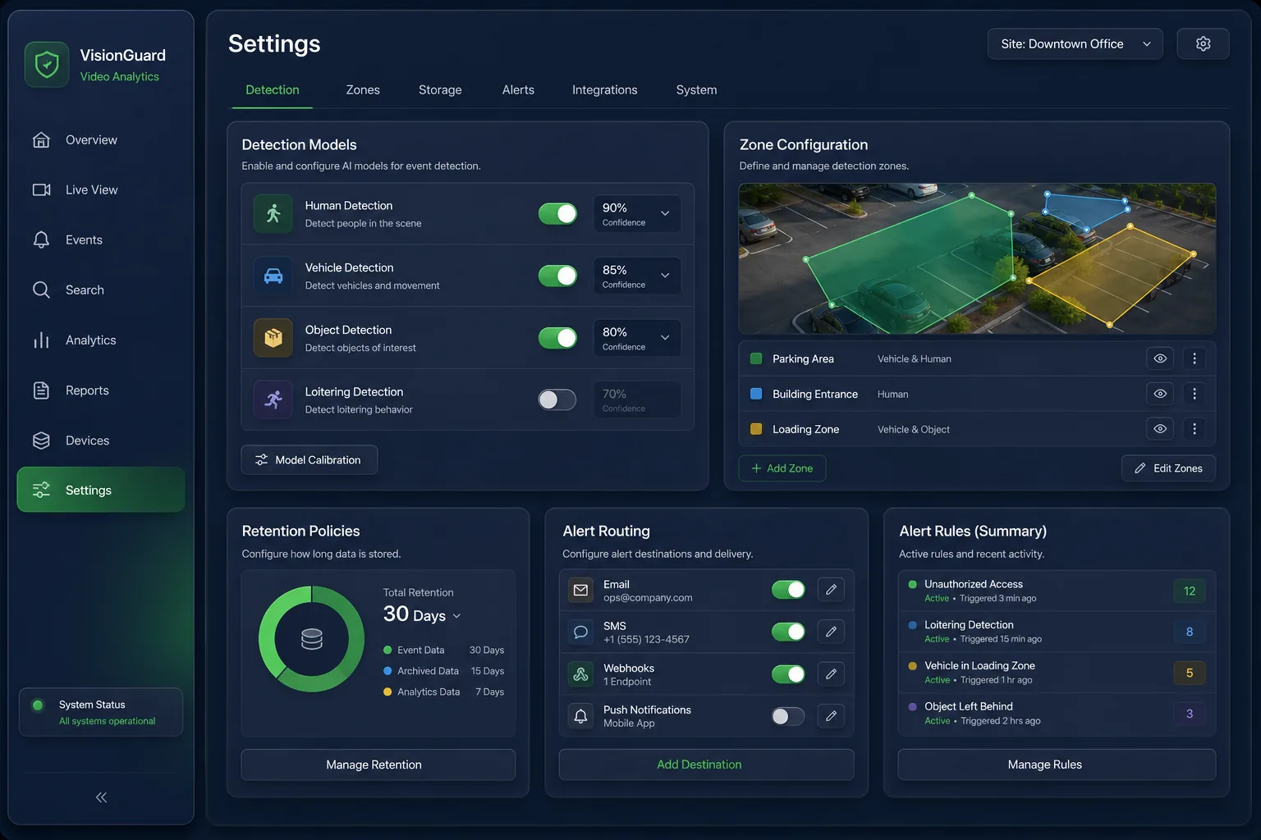Open Search via magnifier icon

[x=41, y=290]
